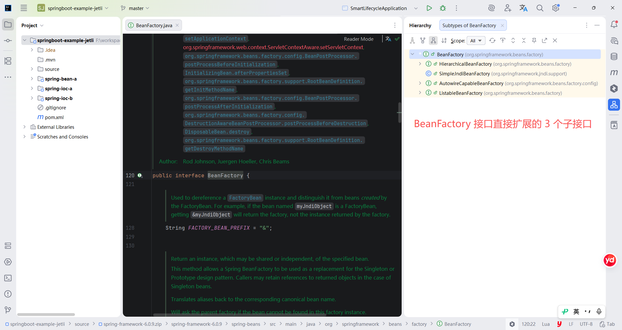Open the AI chat tool window

tap(614, 41)
